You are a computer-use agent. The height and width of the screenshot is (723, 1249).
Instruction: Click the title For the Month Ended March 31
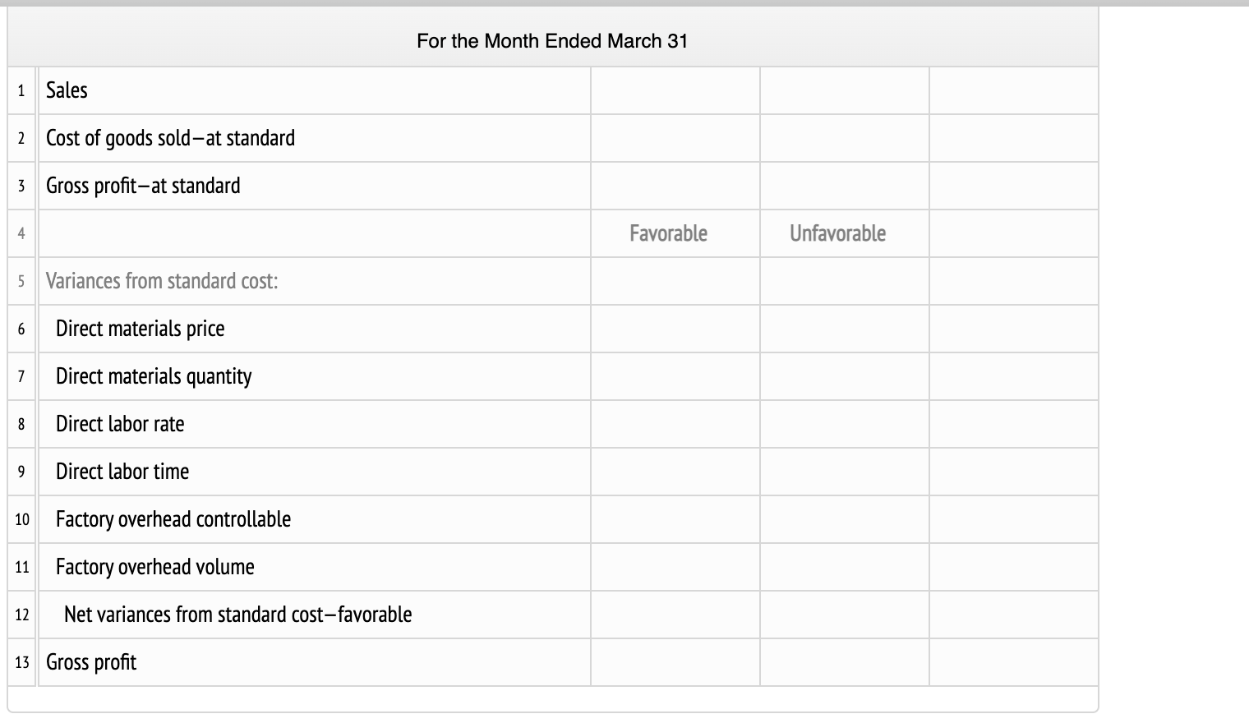coord(552,41)
